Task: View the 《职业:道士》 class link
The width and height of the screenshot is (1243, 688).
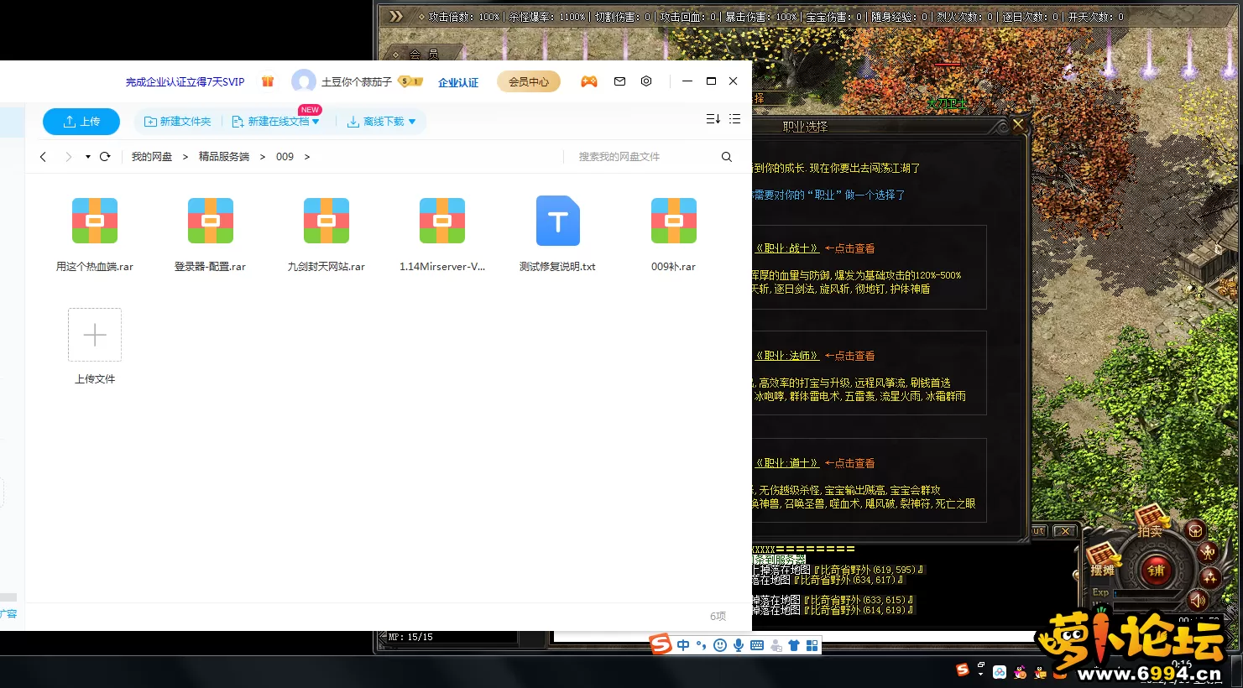Action: click(786, 463)
